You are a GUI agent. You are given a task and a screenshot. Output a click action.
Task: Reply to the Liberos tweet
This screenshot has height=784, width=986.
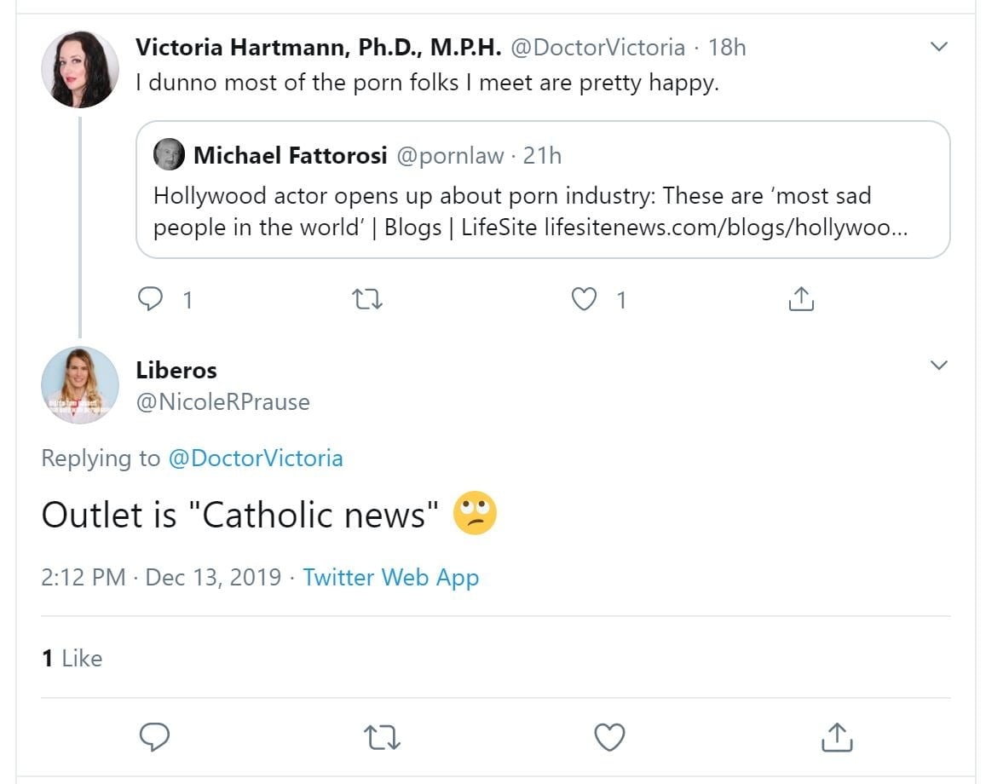[154, 737]
